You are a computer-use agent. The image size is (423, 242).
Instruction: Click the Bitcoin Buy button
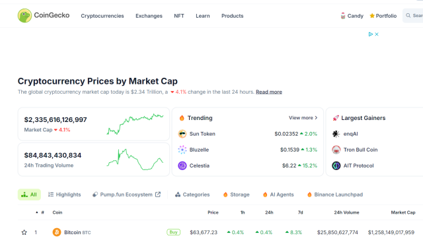point(173,232)
